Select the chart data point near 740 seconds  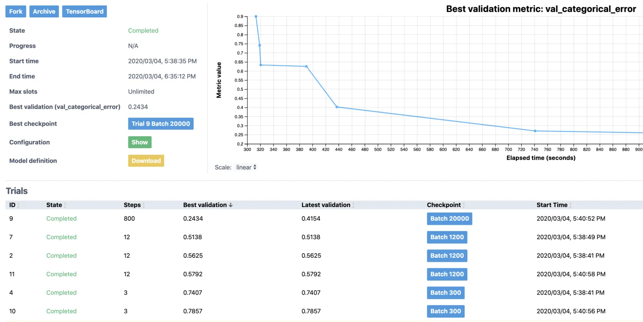[x=535, y=131]
